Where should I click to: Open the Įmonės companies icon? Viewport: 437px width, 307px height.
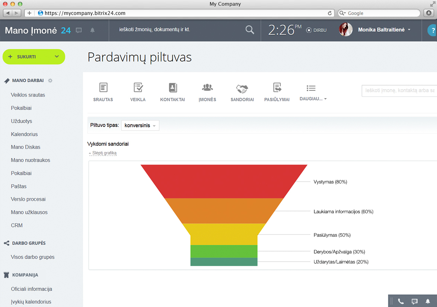(x=207, y=88)
